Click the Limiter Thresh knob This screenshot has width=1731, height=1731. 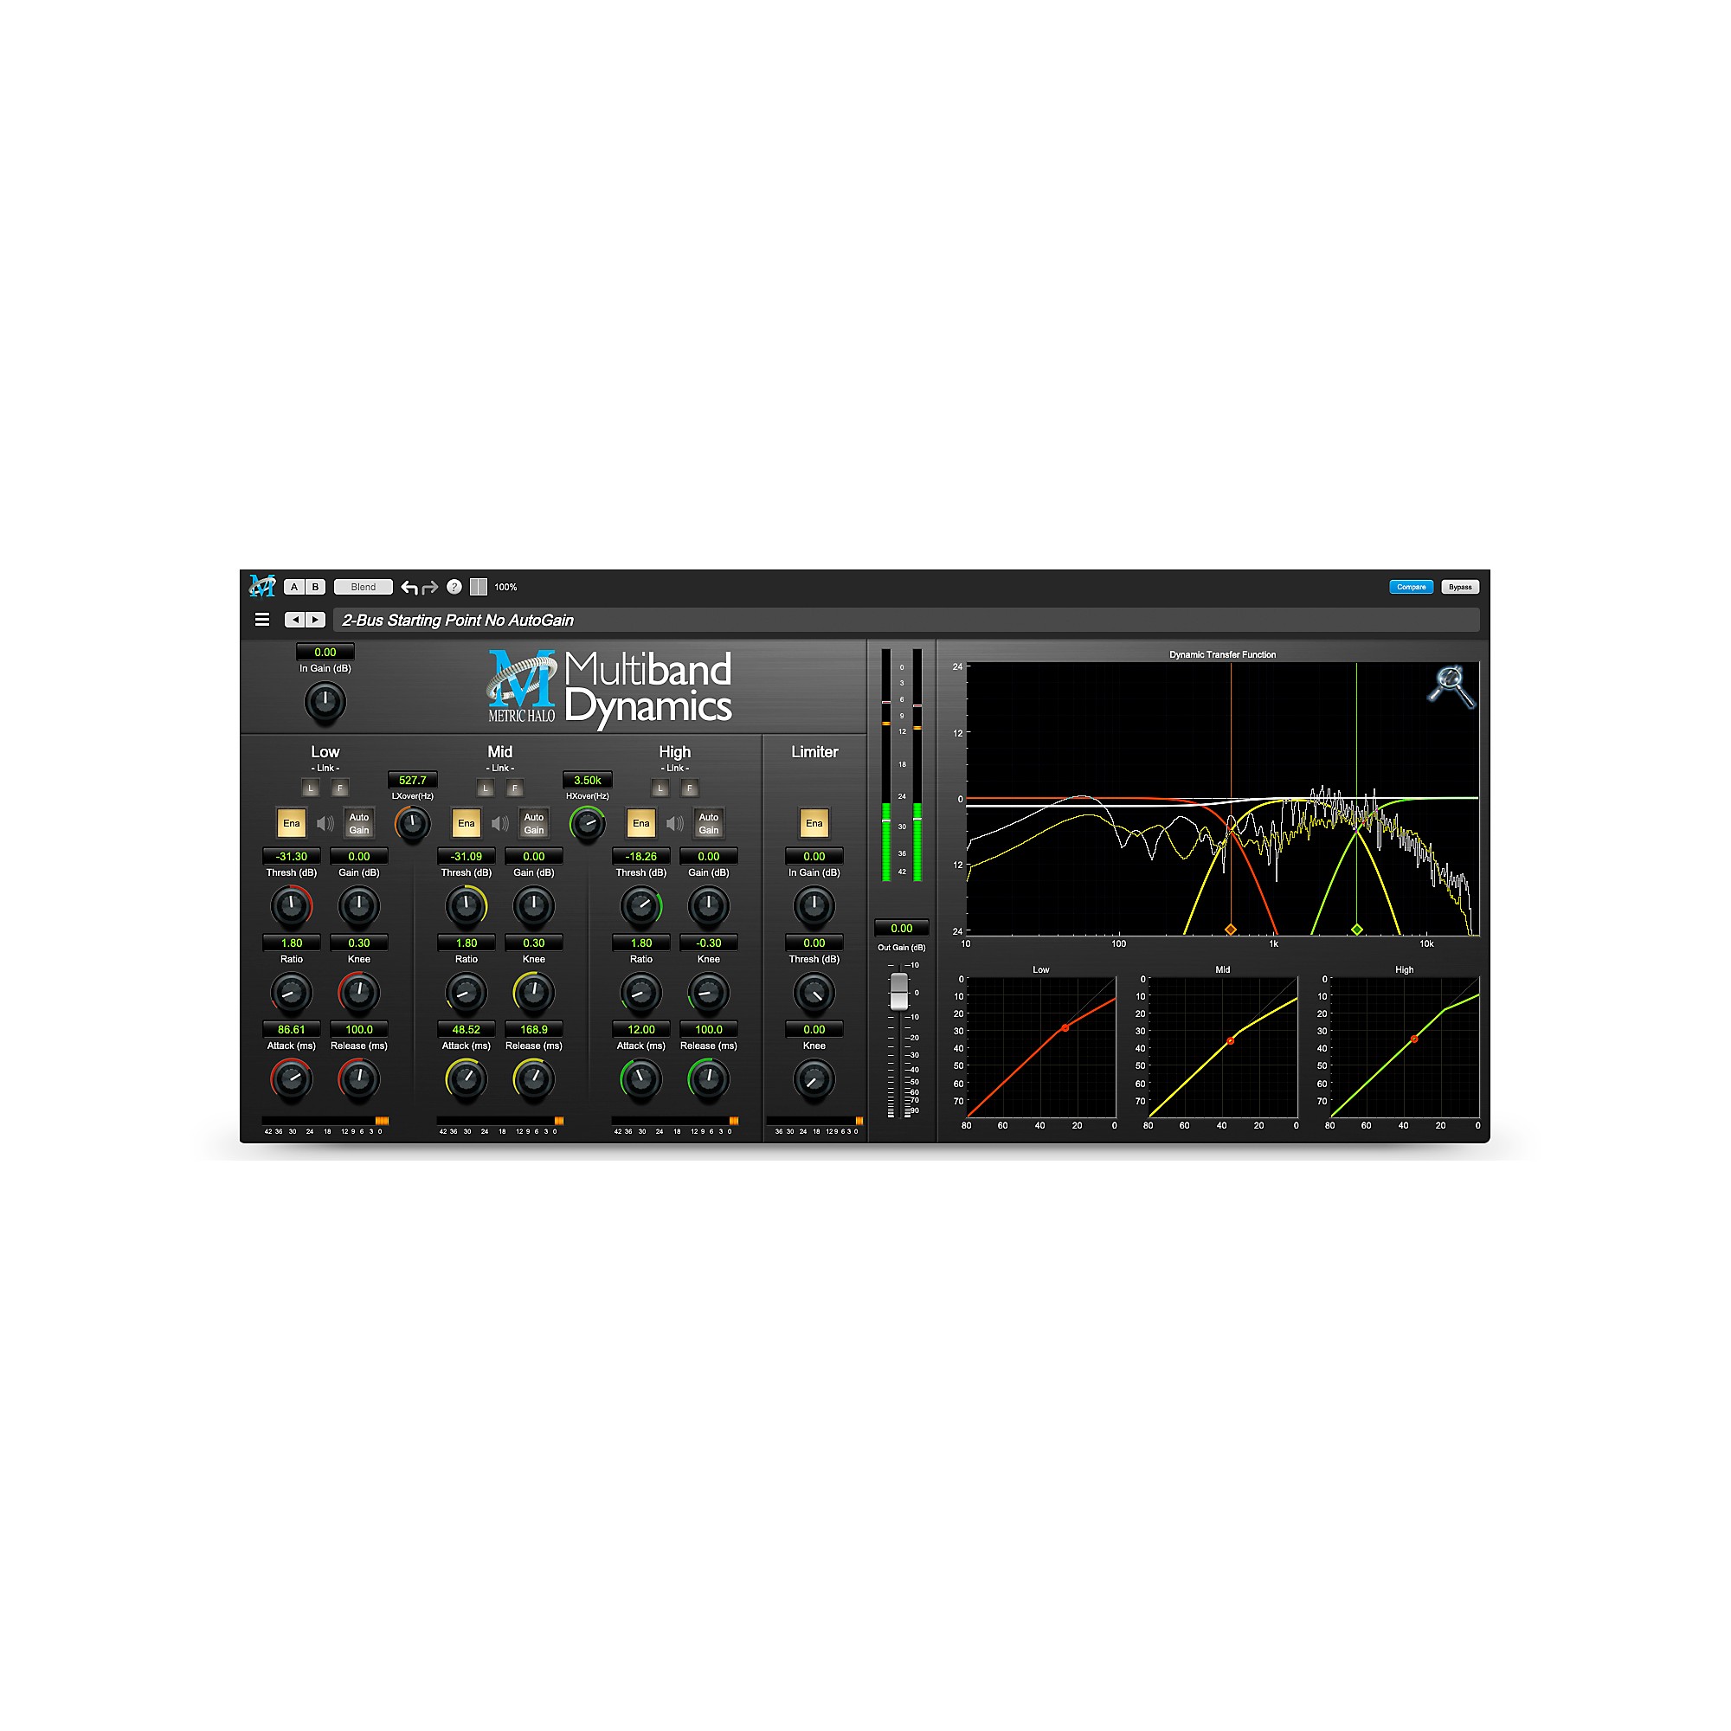point(814,993)
